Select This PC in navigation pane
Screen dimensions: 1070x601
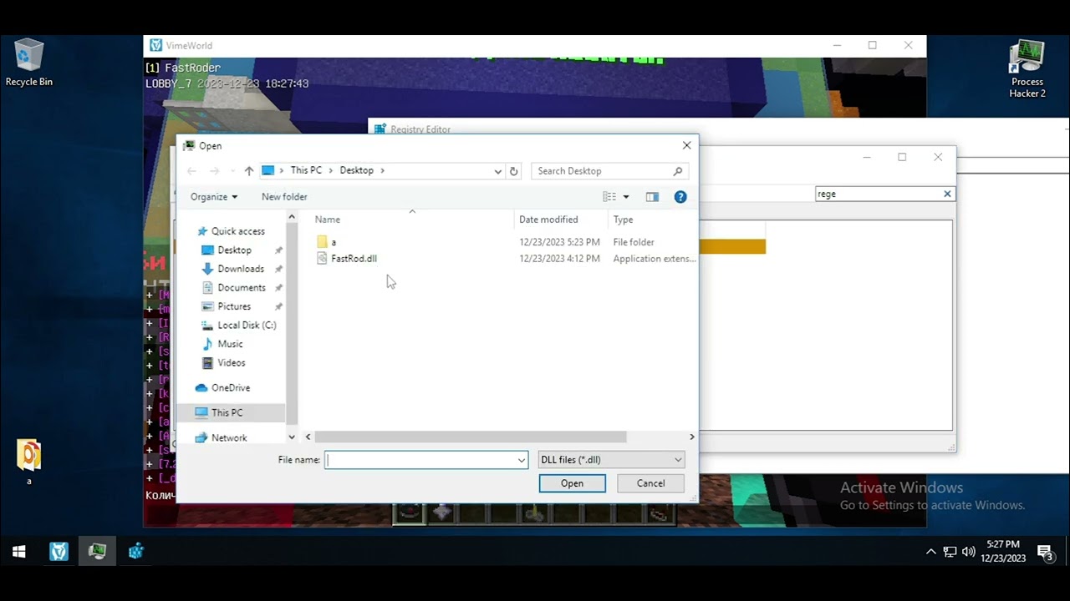pos(227,413)
